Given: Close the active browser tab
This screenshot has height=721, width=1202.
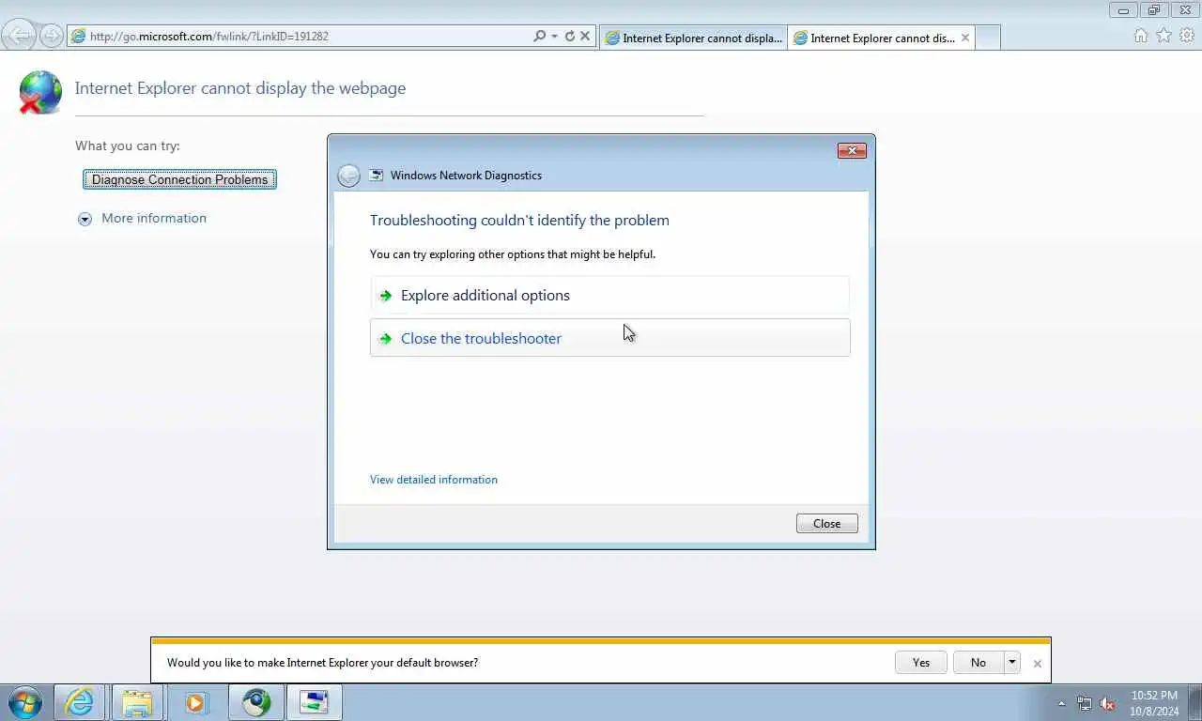Looking at the screenshot, I should [x=965, y=38].
